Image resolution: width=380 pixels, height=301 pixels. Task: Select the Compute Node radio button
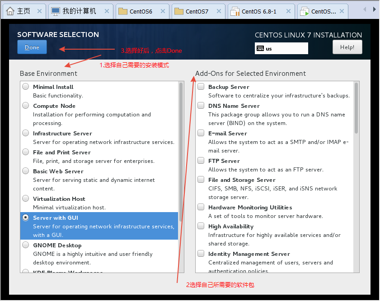[x=26, y=106]
